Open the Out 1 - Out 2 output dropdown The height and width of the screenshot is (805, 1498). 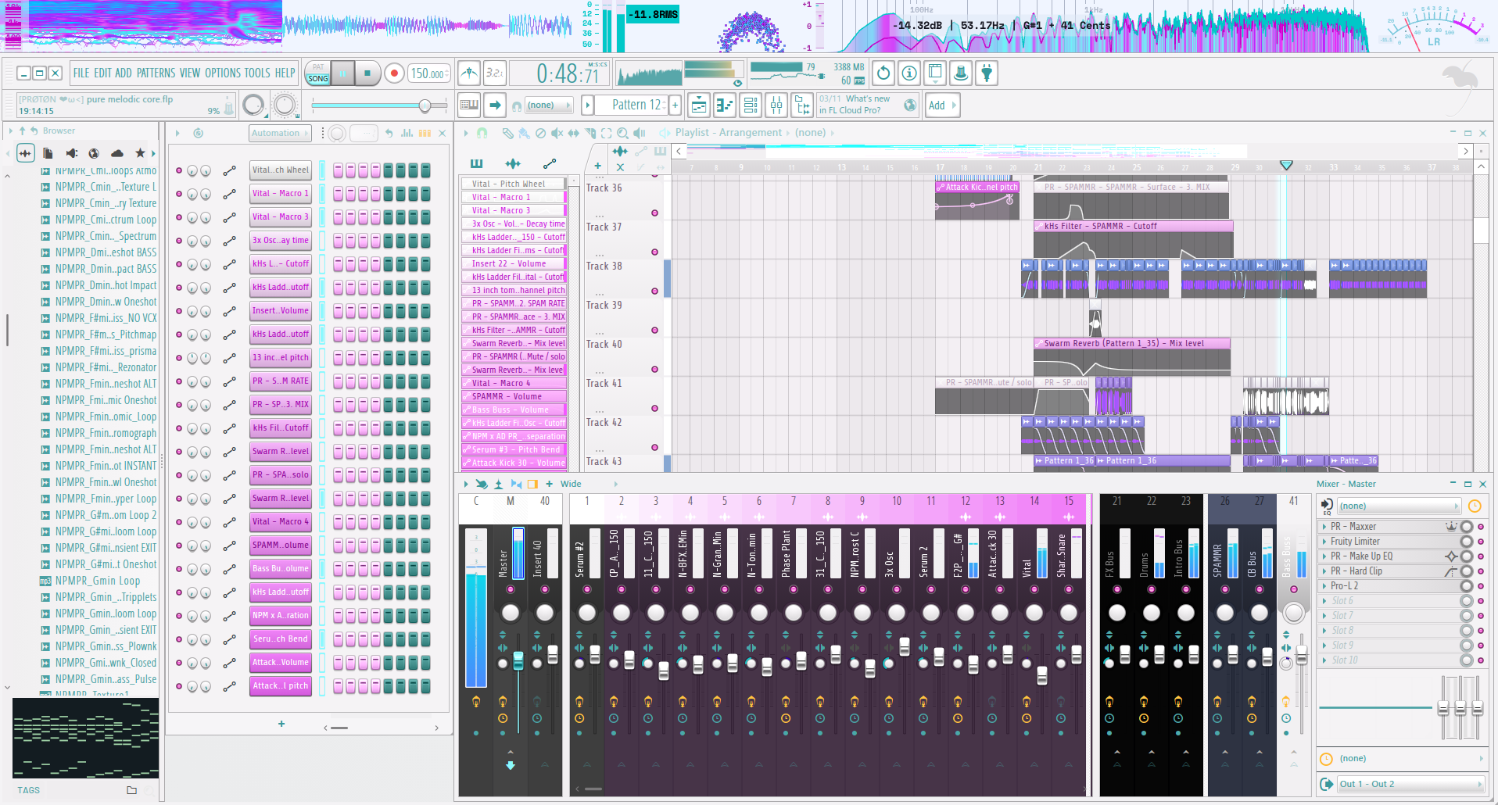(x=1410, y=784)
